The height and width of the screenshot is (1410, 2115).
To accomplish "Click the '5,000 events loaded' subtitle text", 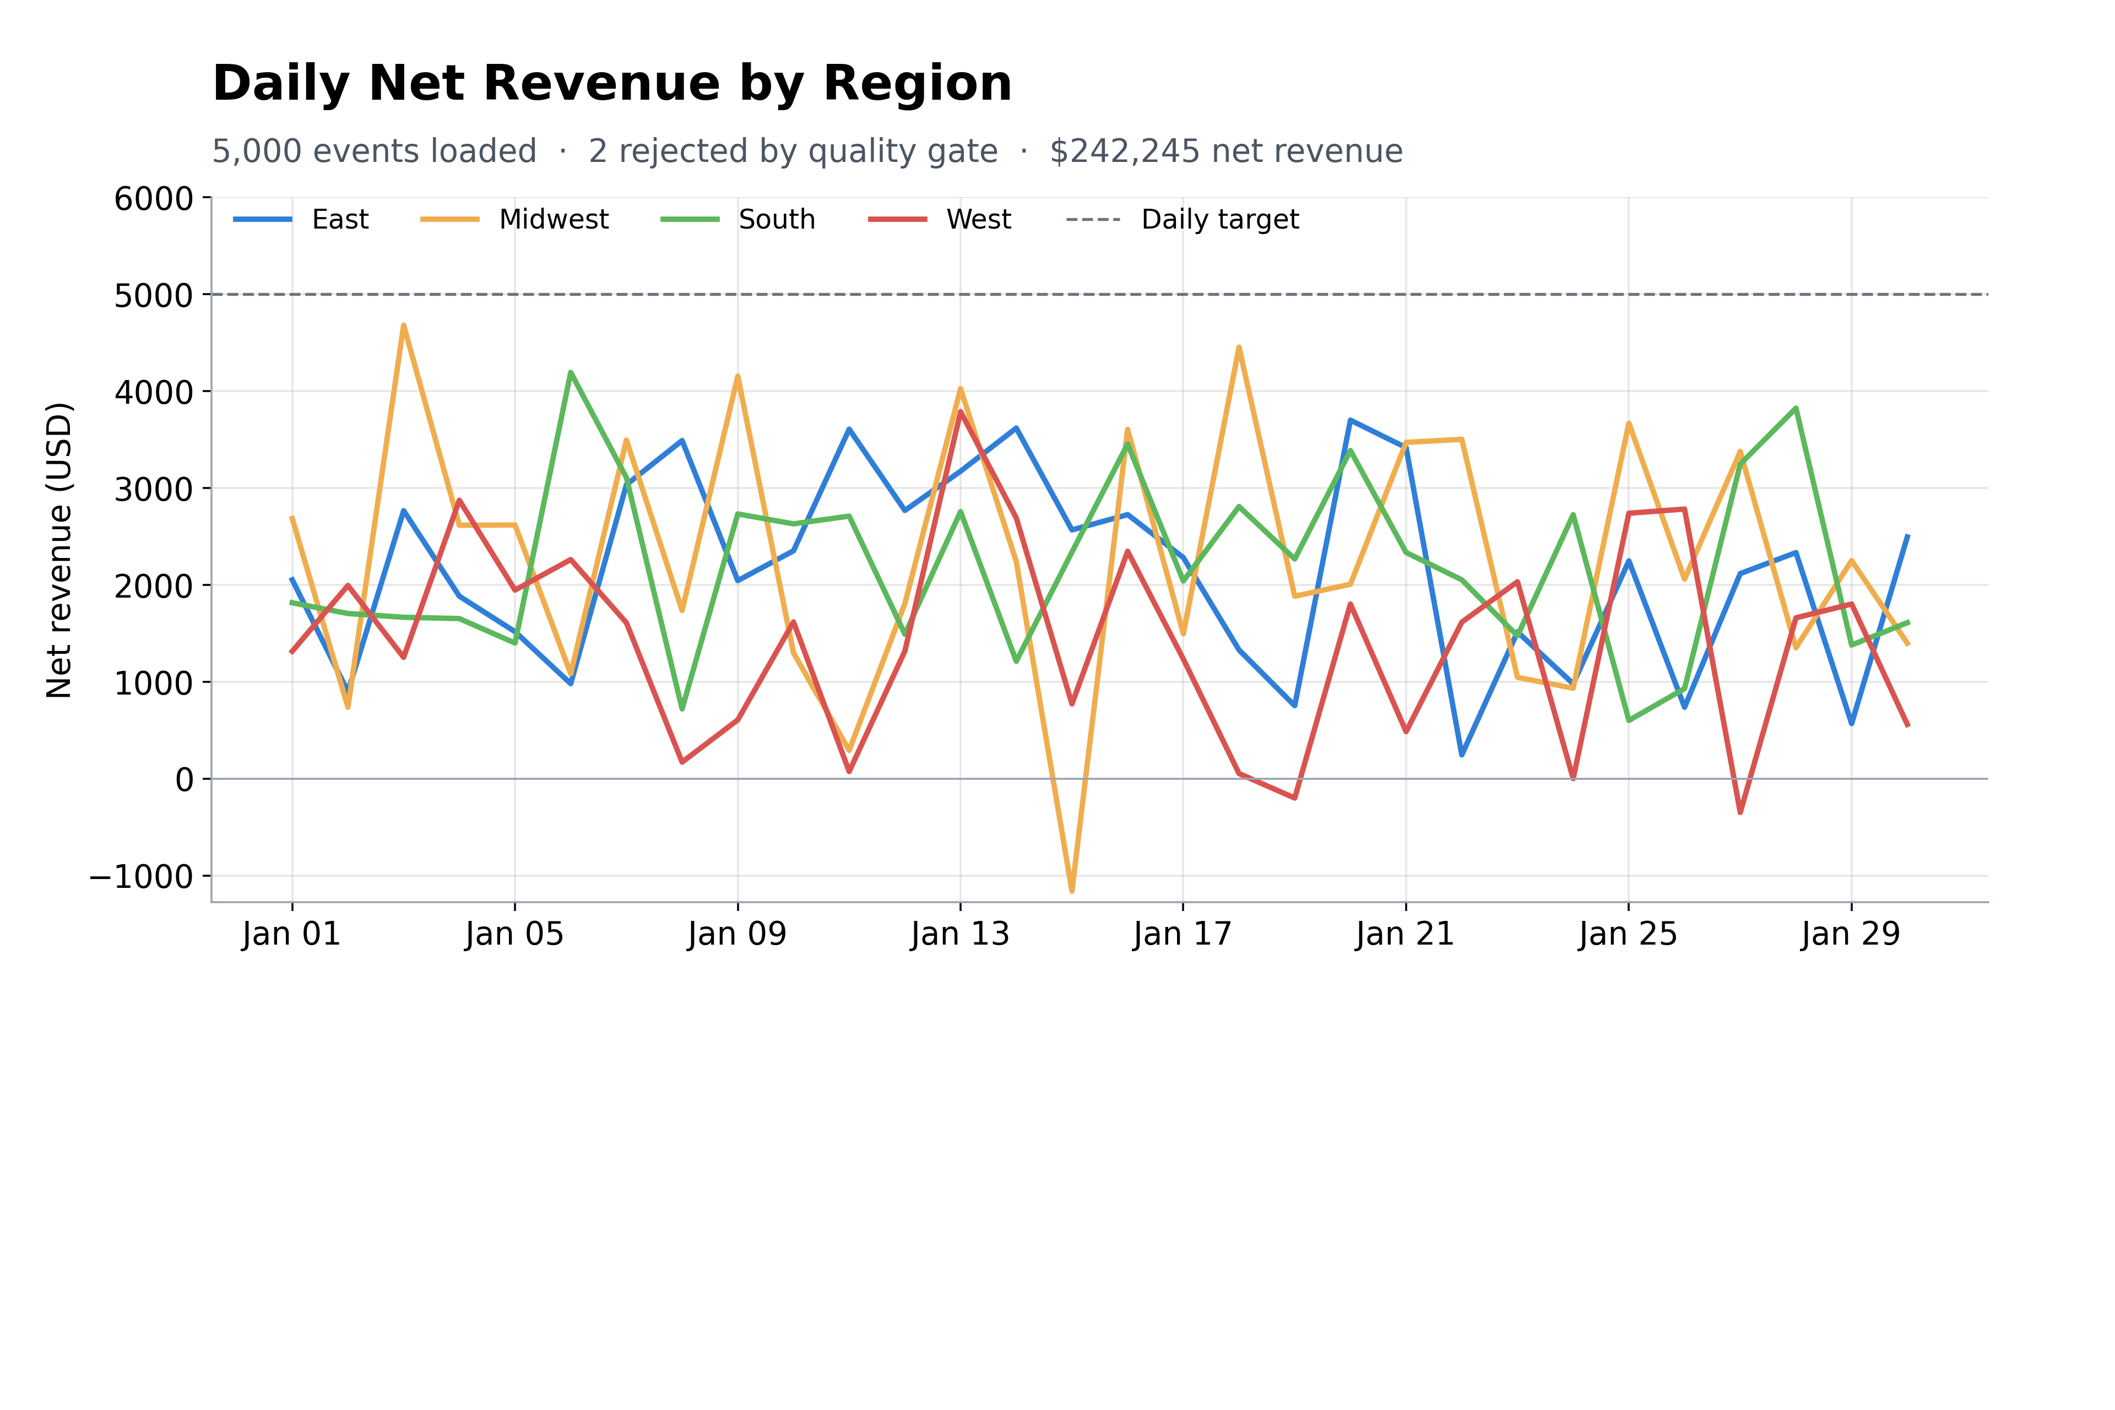I will tap(374, 151).
